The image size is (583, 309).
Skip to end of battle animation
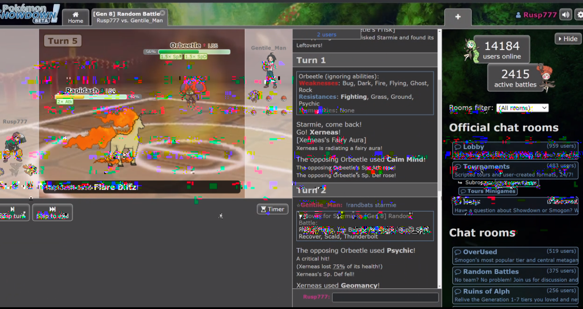pyautogui.click(x=52, y=212)
